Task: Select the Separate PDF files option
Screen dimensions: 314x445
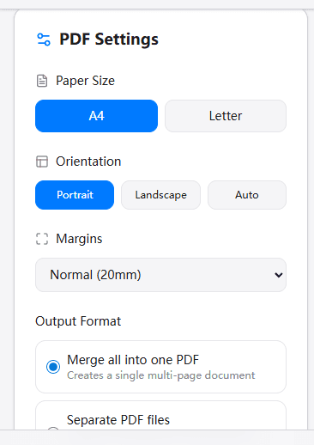Action: point(160,415)
